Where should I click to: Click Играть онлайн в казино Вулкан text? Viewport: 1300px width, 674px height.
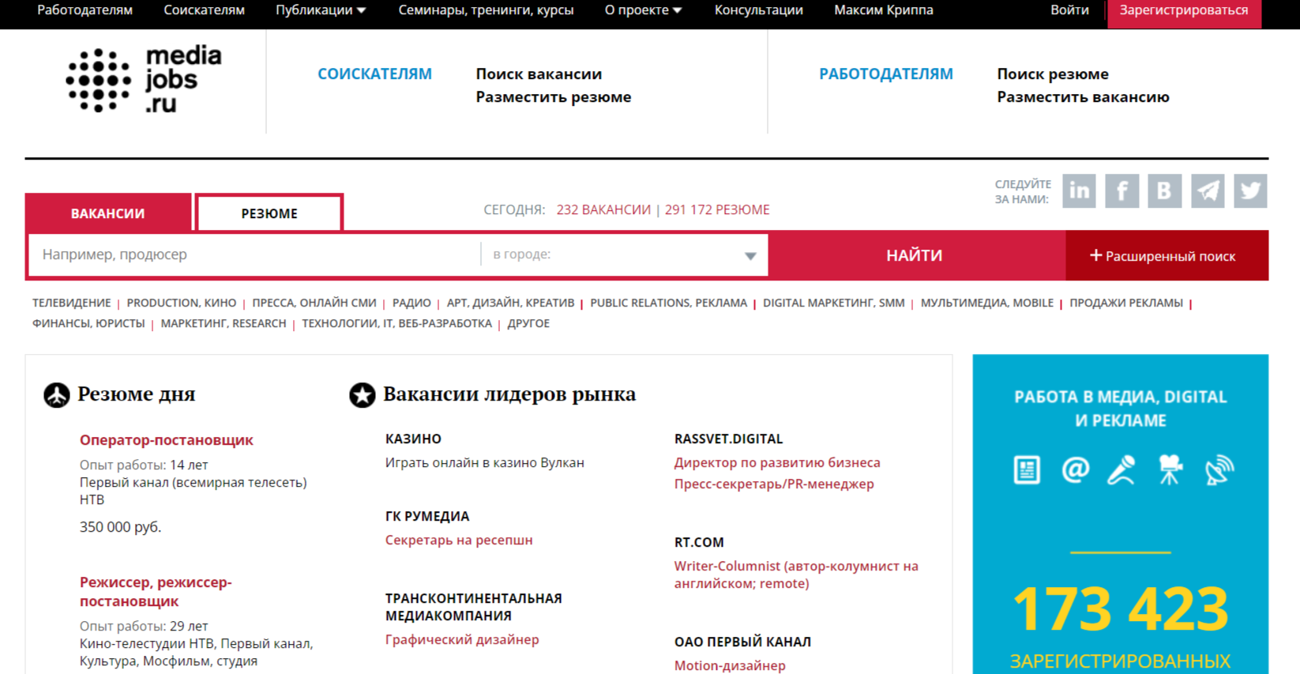485,463
